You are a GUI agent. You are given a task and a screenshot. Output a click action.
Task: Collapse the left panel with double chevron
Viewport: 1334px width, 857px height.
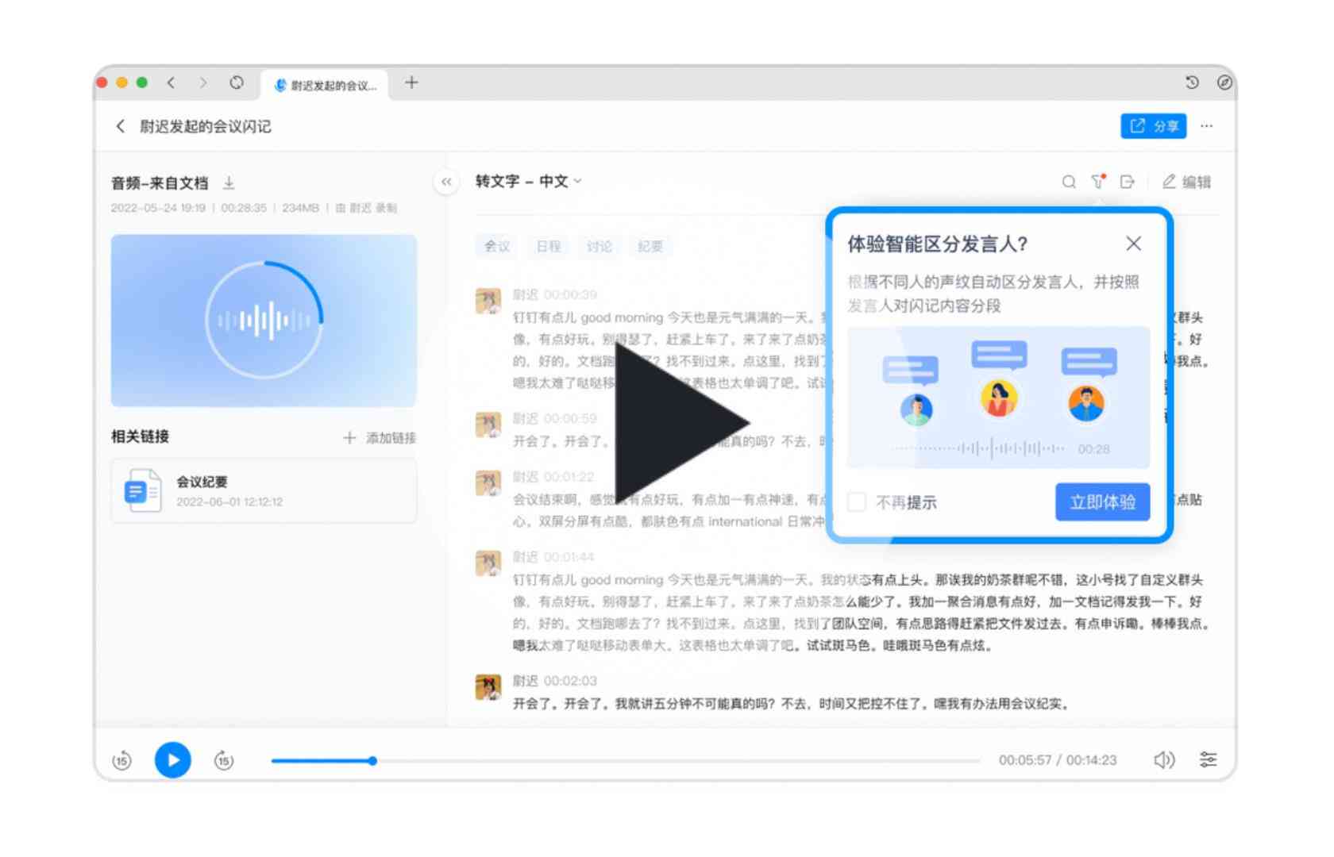[x=446, y=182]
